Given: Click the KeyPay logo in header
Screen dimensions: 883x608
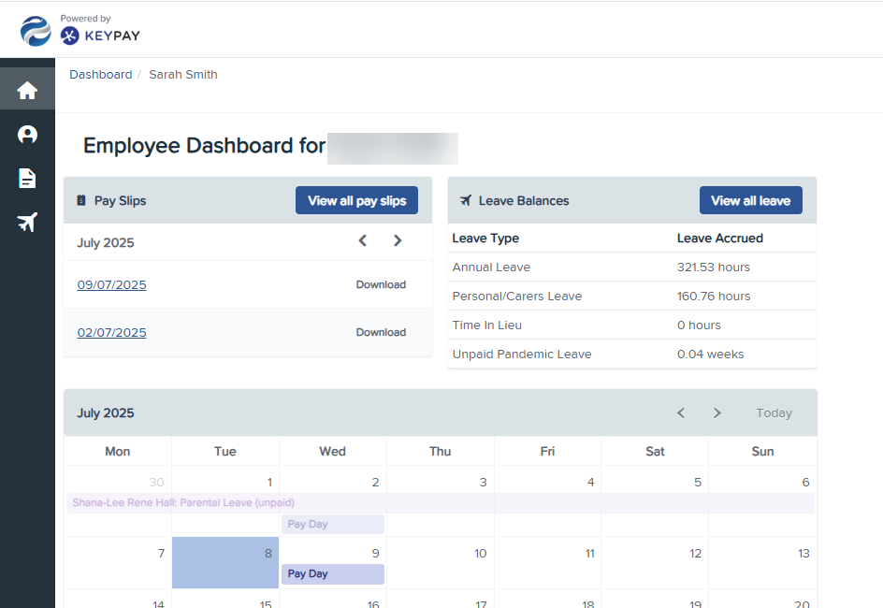Looking at the screenshot, I should pos(100,35).
